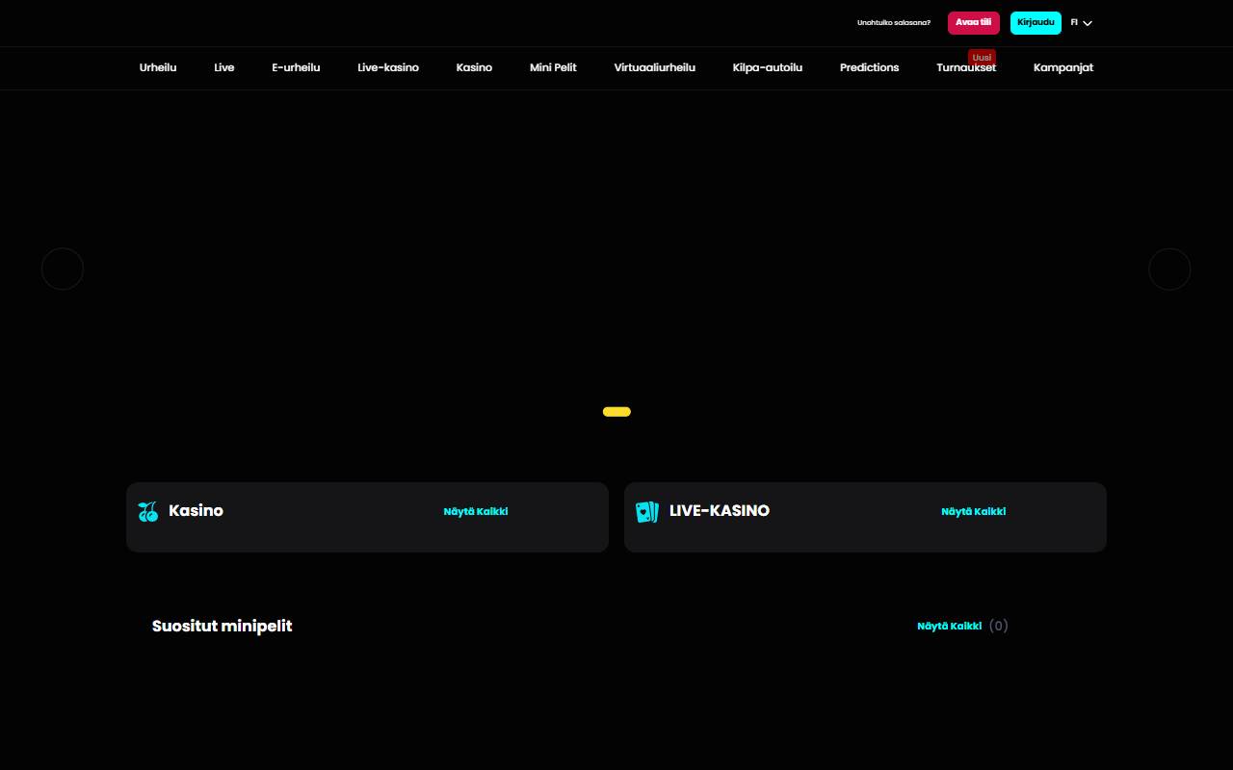Screen dimensions: 1233x770
Task: Click the LIVE-KASINO playing cards icon
Action: coord(647,512)
